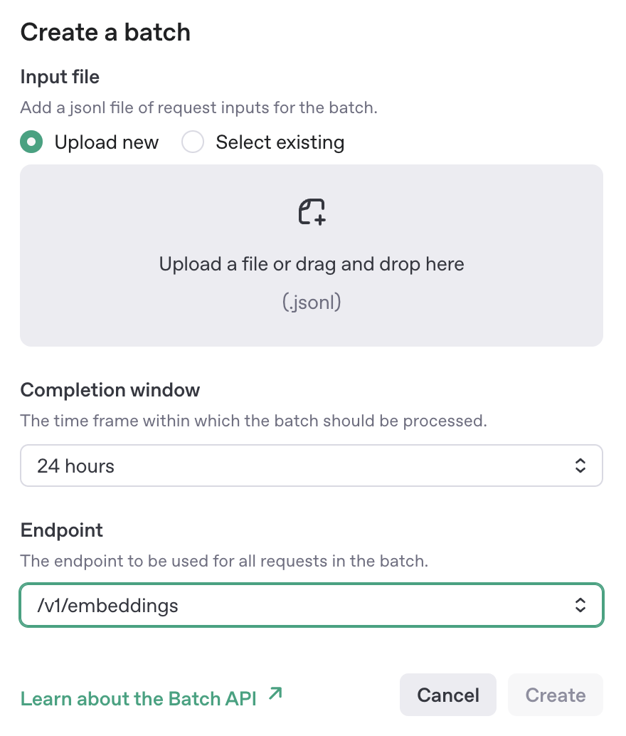
Task: Click the chevron arrows in the /v1/embeddings field
Action: (x=580, y=606)
